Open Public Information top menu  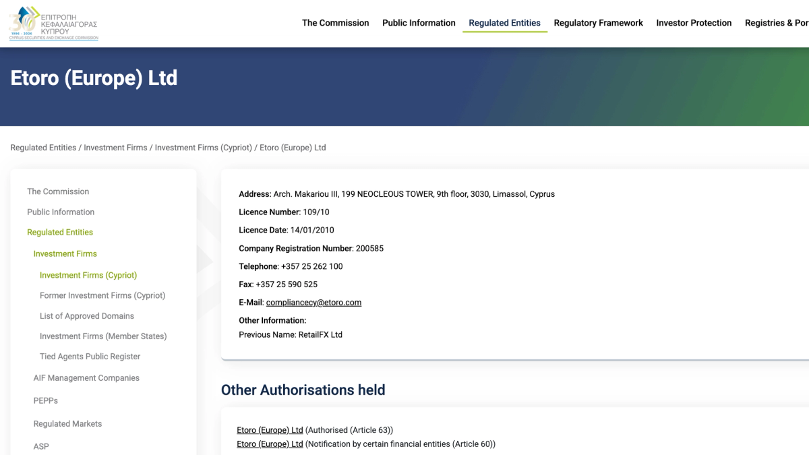pyautogui.click(x=419, y=23)
